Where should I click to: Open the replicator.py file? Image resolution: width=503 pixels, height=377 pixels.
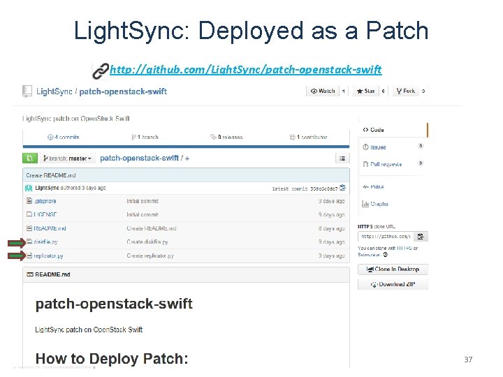pyautogui.click(x=48, y=256)
